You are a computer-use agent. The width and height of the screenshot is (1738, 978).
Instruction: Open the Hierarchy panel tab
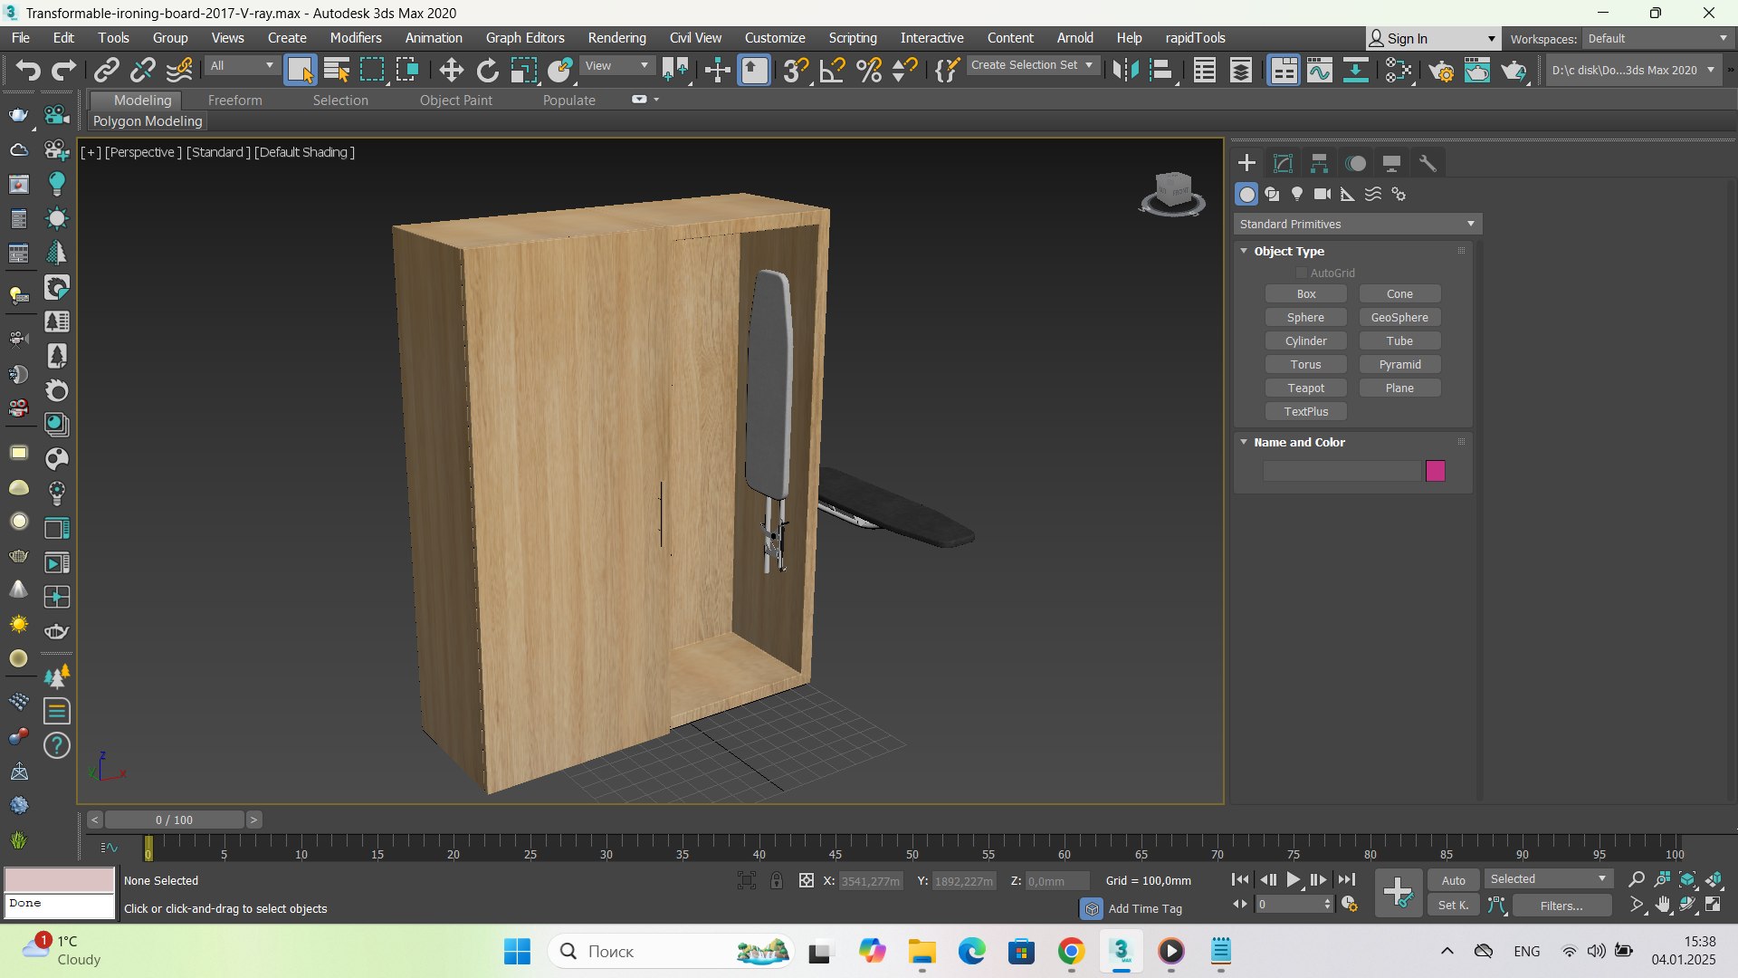1319,164
